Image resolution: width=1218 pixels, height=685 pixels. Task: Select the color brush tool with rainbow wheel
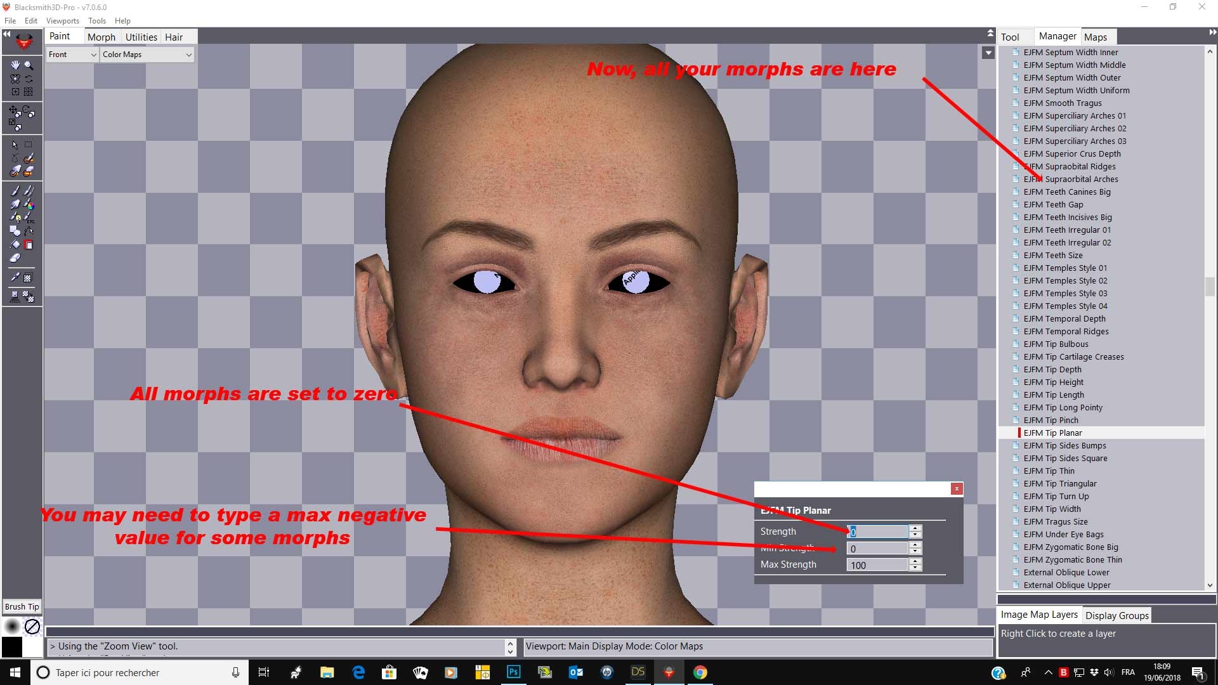click(29, 205)
